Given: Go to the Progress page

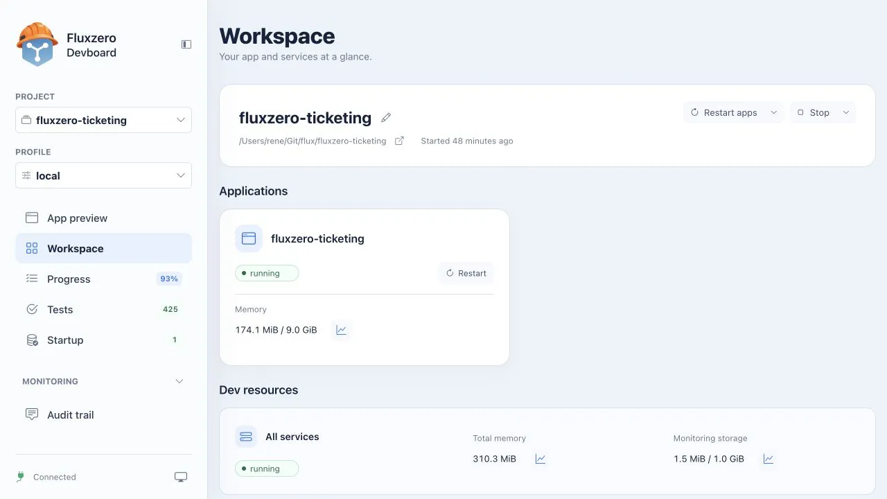Looking at the screenshot, I should pyautogui.click(x=103, y=279).
